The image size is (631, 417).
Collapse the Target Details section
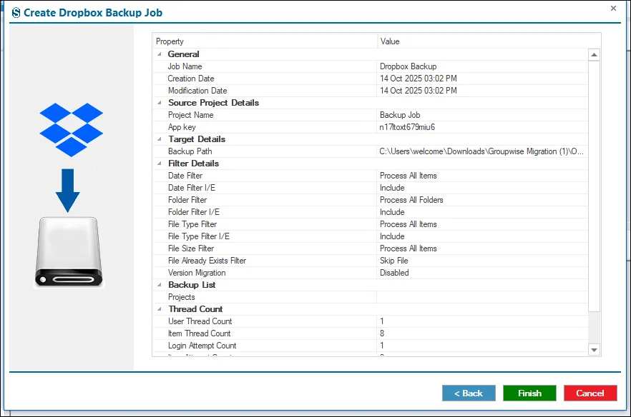pyautogui.click(x=160, y=139)
